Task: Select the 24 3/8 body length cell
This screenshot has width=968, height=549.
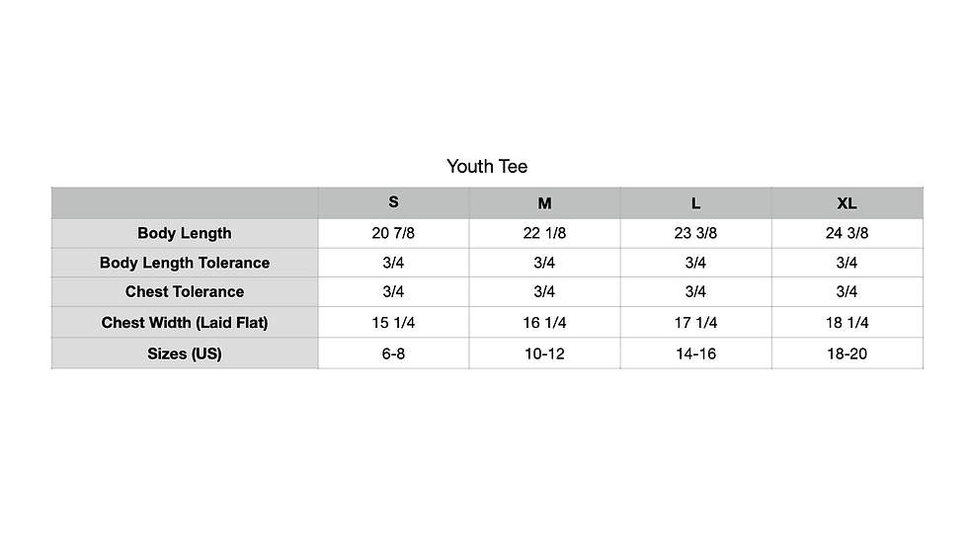Action: (x=847, y=233)
